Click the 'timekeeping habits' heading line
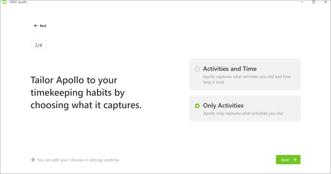 [x=78, y=93]
